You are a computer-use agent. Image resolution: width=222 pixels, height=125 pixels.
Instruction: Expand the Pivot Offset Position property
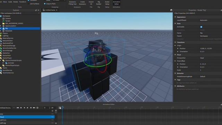178,64
